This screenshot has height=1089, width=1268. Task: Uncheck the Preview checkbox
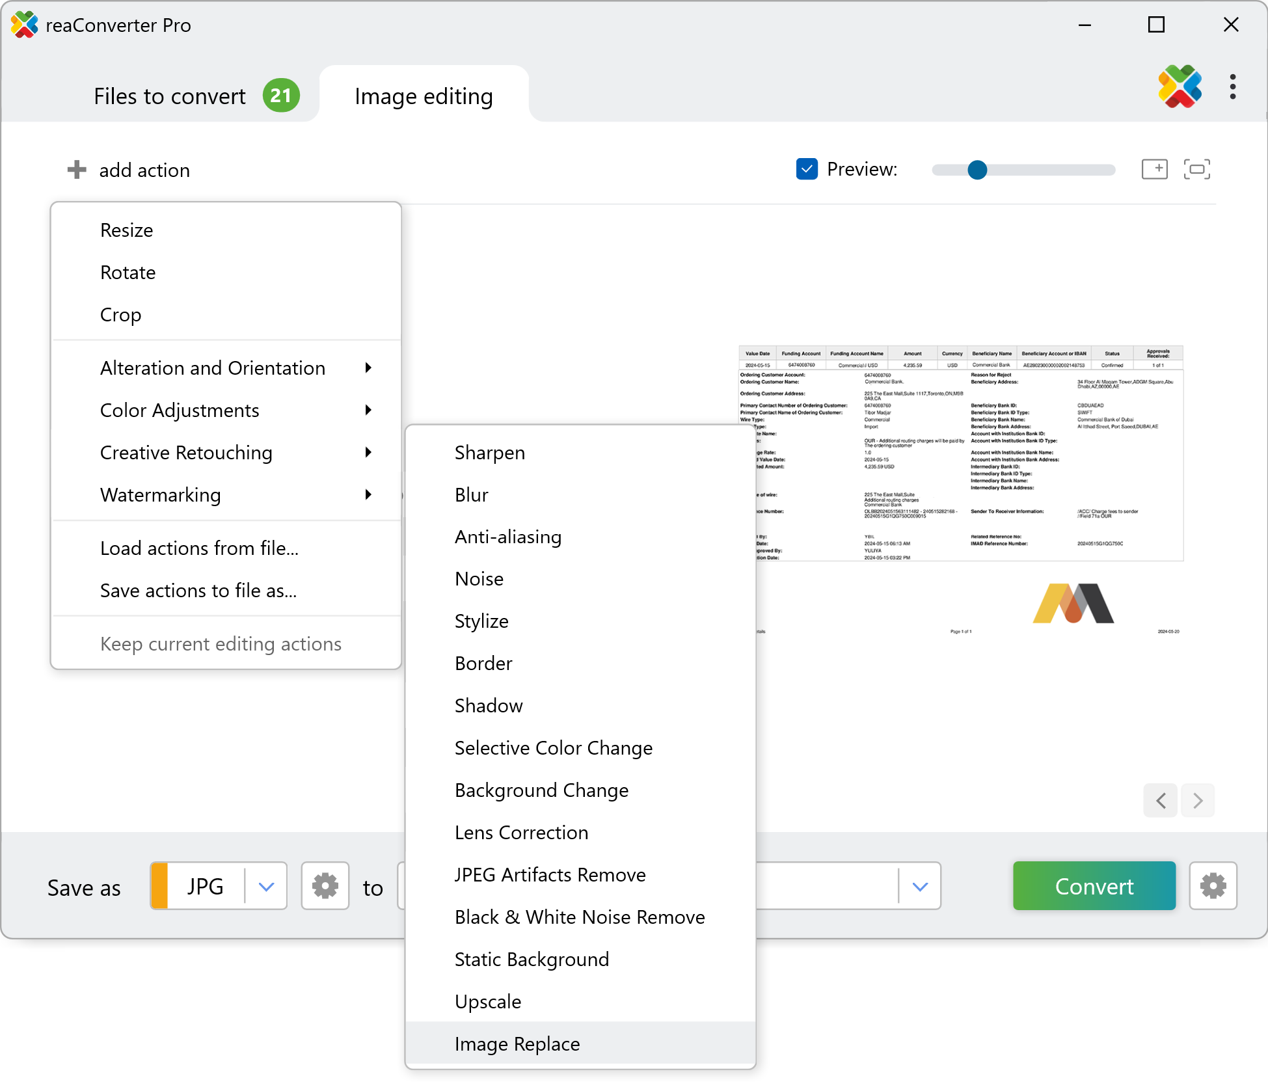pyautogui.click(x=807, y=169)
